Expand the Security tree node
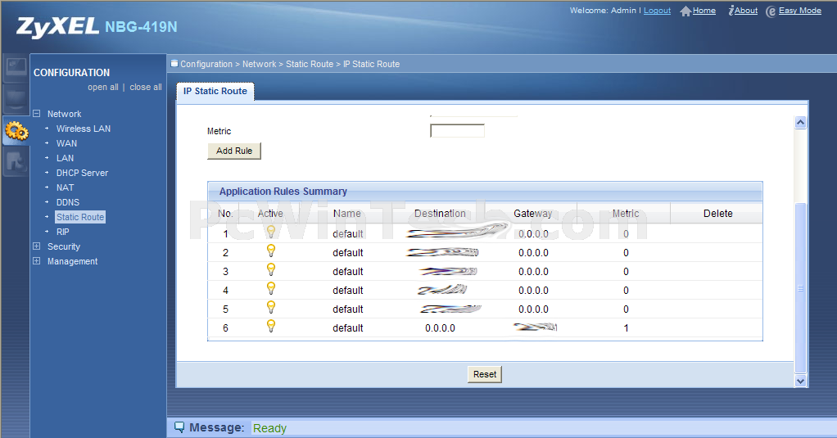Image resolution: width=837 pixels, height=438 pixels. tap(36, 246)
